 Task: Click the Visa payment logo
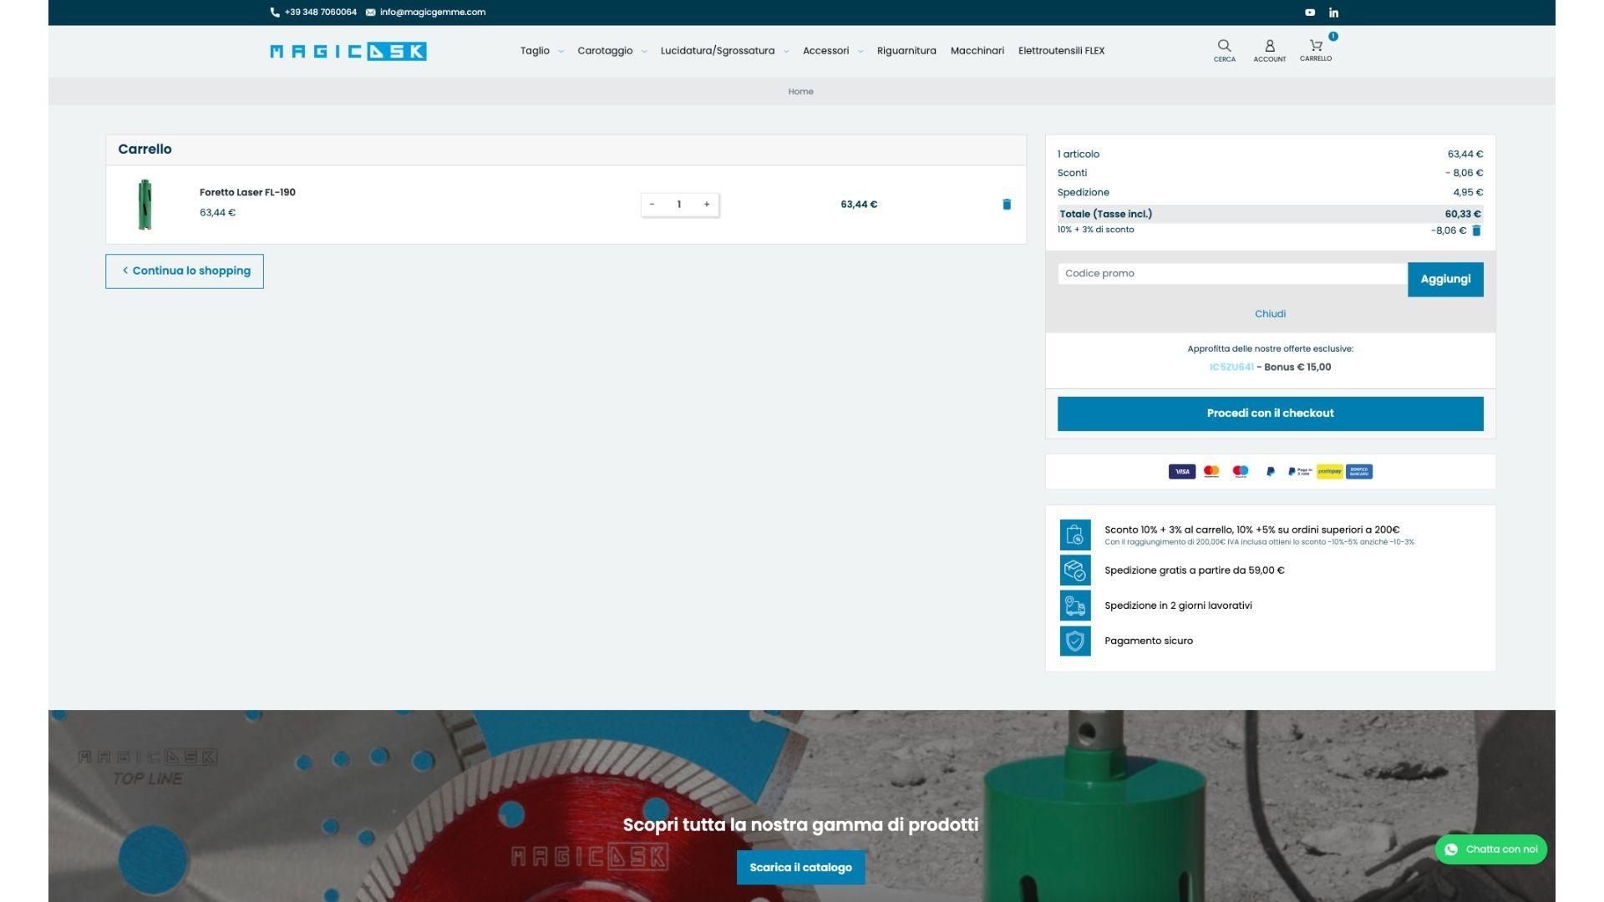[1181, 472]
